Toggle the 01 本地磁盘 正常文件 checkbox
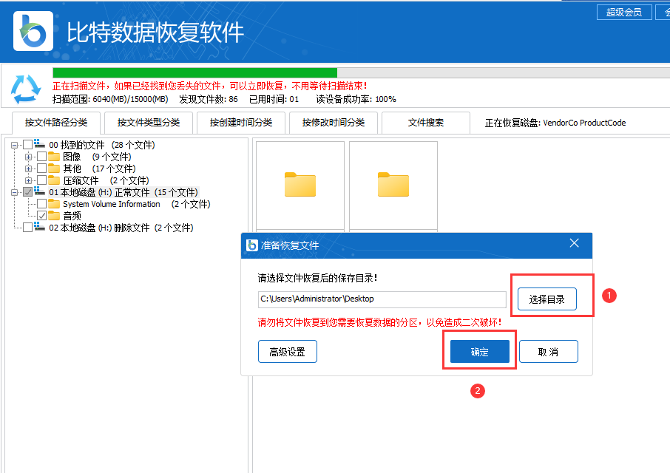The width and height of the screenshot is (670, 473). tap(28, 192)
